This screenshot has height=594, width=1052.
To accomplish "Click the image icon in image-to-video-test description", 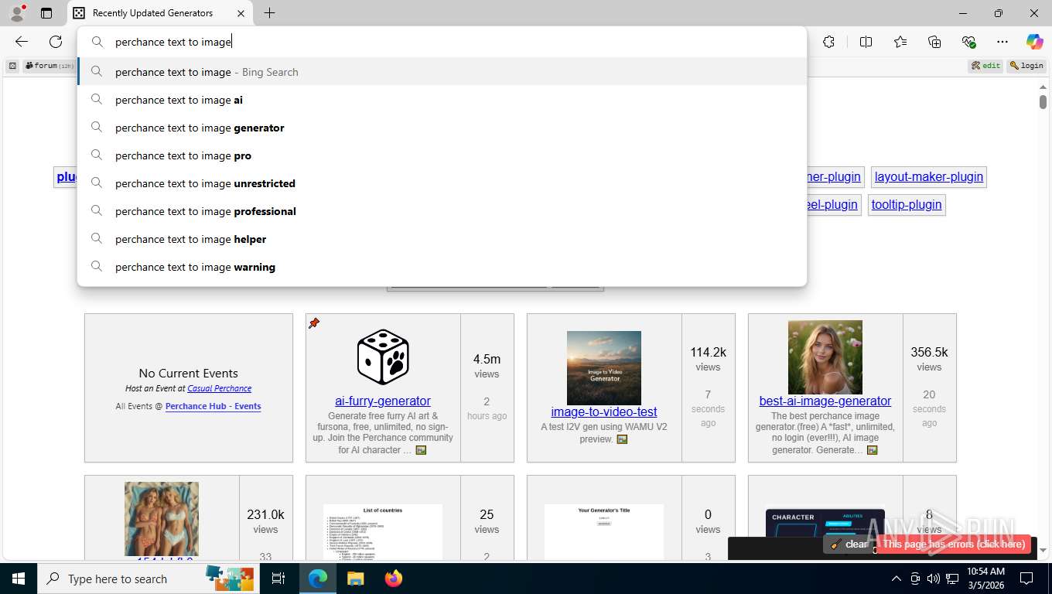I will 622,439.
